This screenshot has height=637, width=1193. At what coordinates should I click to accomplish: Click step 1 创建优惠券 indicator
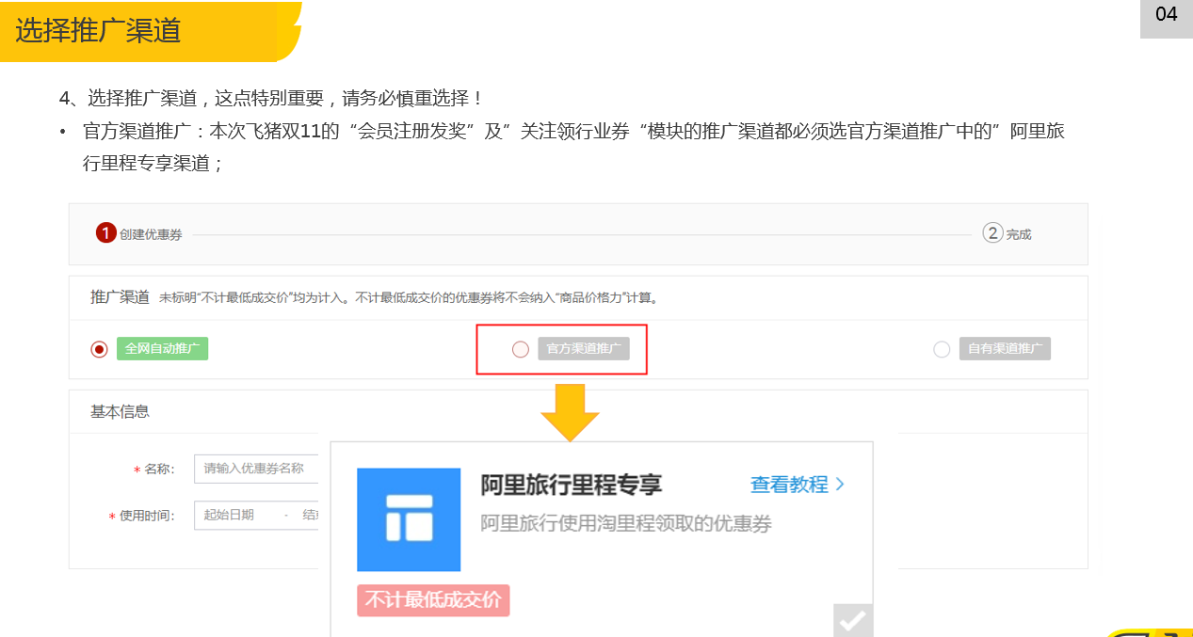pos(139,233)
